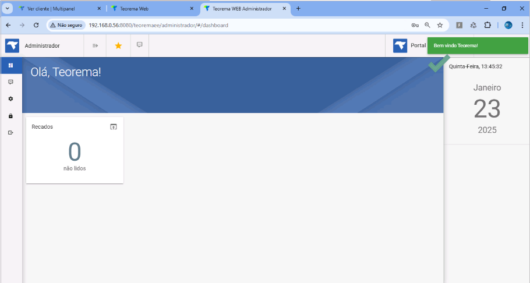Viewport: 530px width, 283px height.
Task: Open the messages icon in left sidebar
Action: [11, 82]
